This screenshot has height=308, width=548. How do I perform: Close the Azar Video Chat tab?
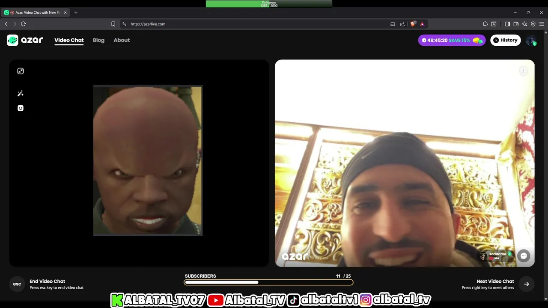[66, 12]
